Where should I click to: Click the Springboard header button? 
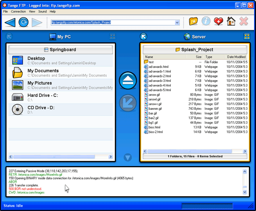(61, 50)
